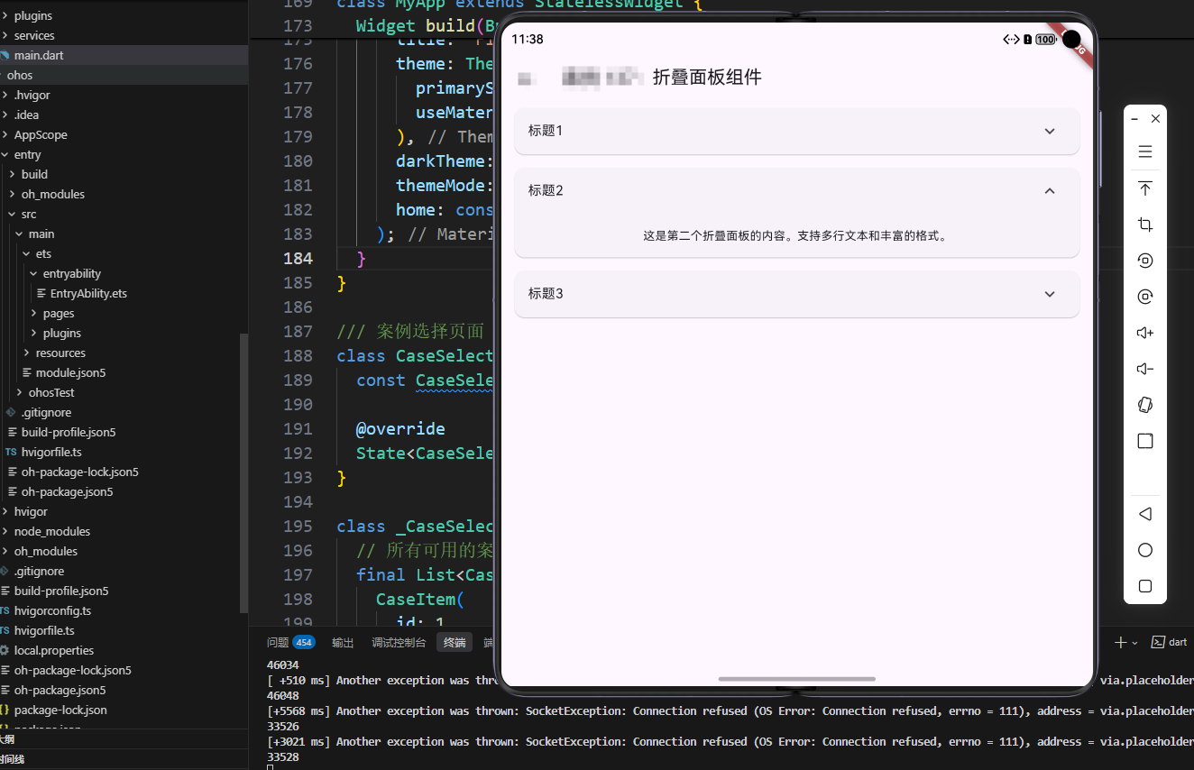Increase emulator volume

[x=1145, y=333]
